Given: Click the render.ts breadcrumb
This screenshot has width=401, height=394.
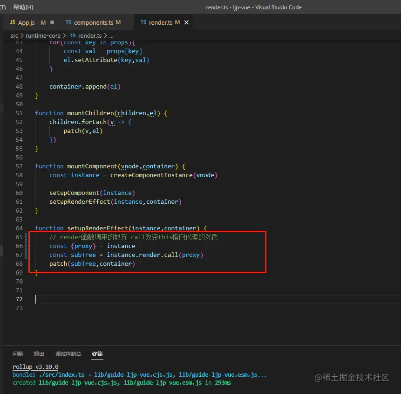Looking at the screenshot, I should tap(90, 35).
